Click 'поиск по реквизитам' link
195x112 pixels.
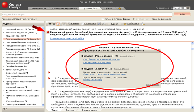click(x=162, y=19)
